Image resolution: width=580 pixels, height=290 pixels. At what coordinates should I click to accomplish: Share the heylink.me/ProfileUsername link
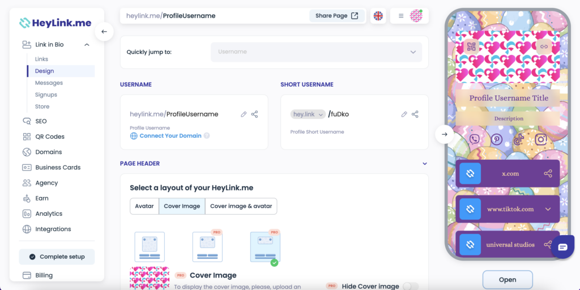pyautogui.click(x=254, y=114)
